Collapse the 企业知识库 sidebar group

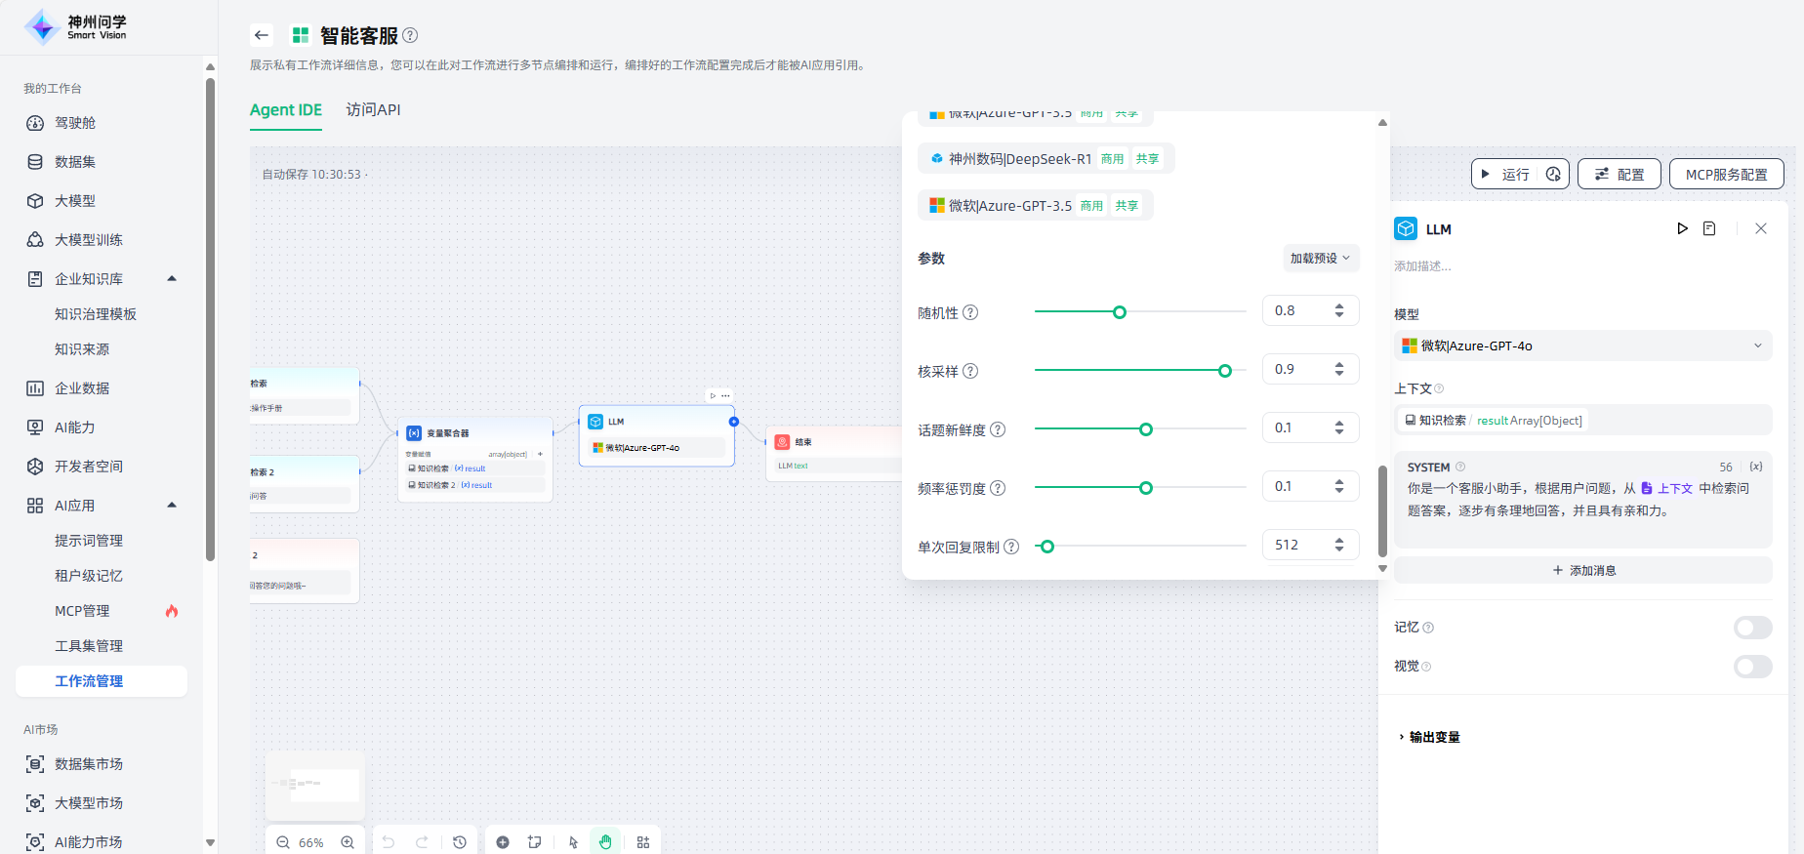(172, 278)
